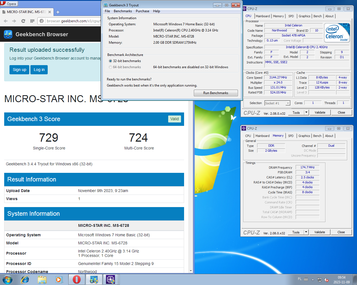This screenshot has height=285, width=357.
Task: Select the 64-bit benchmarks radio button
Action: click(x=110, y=67)
